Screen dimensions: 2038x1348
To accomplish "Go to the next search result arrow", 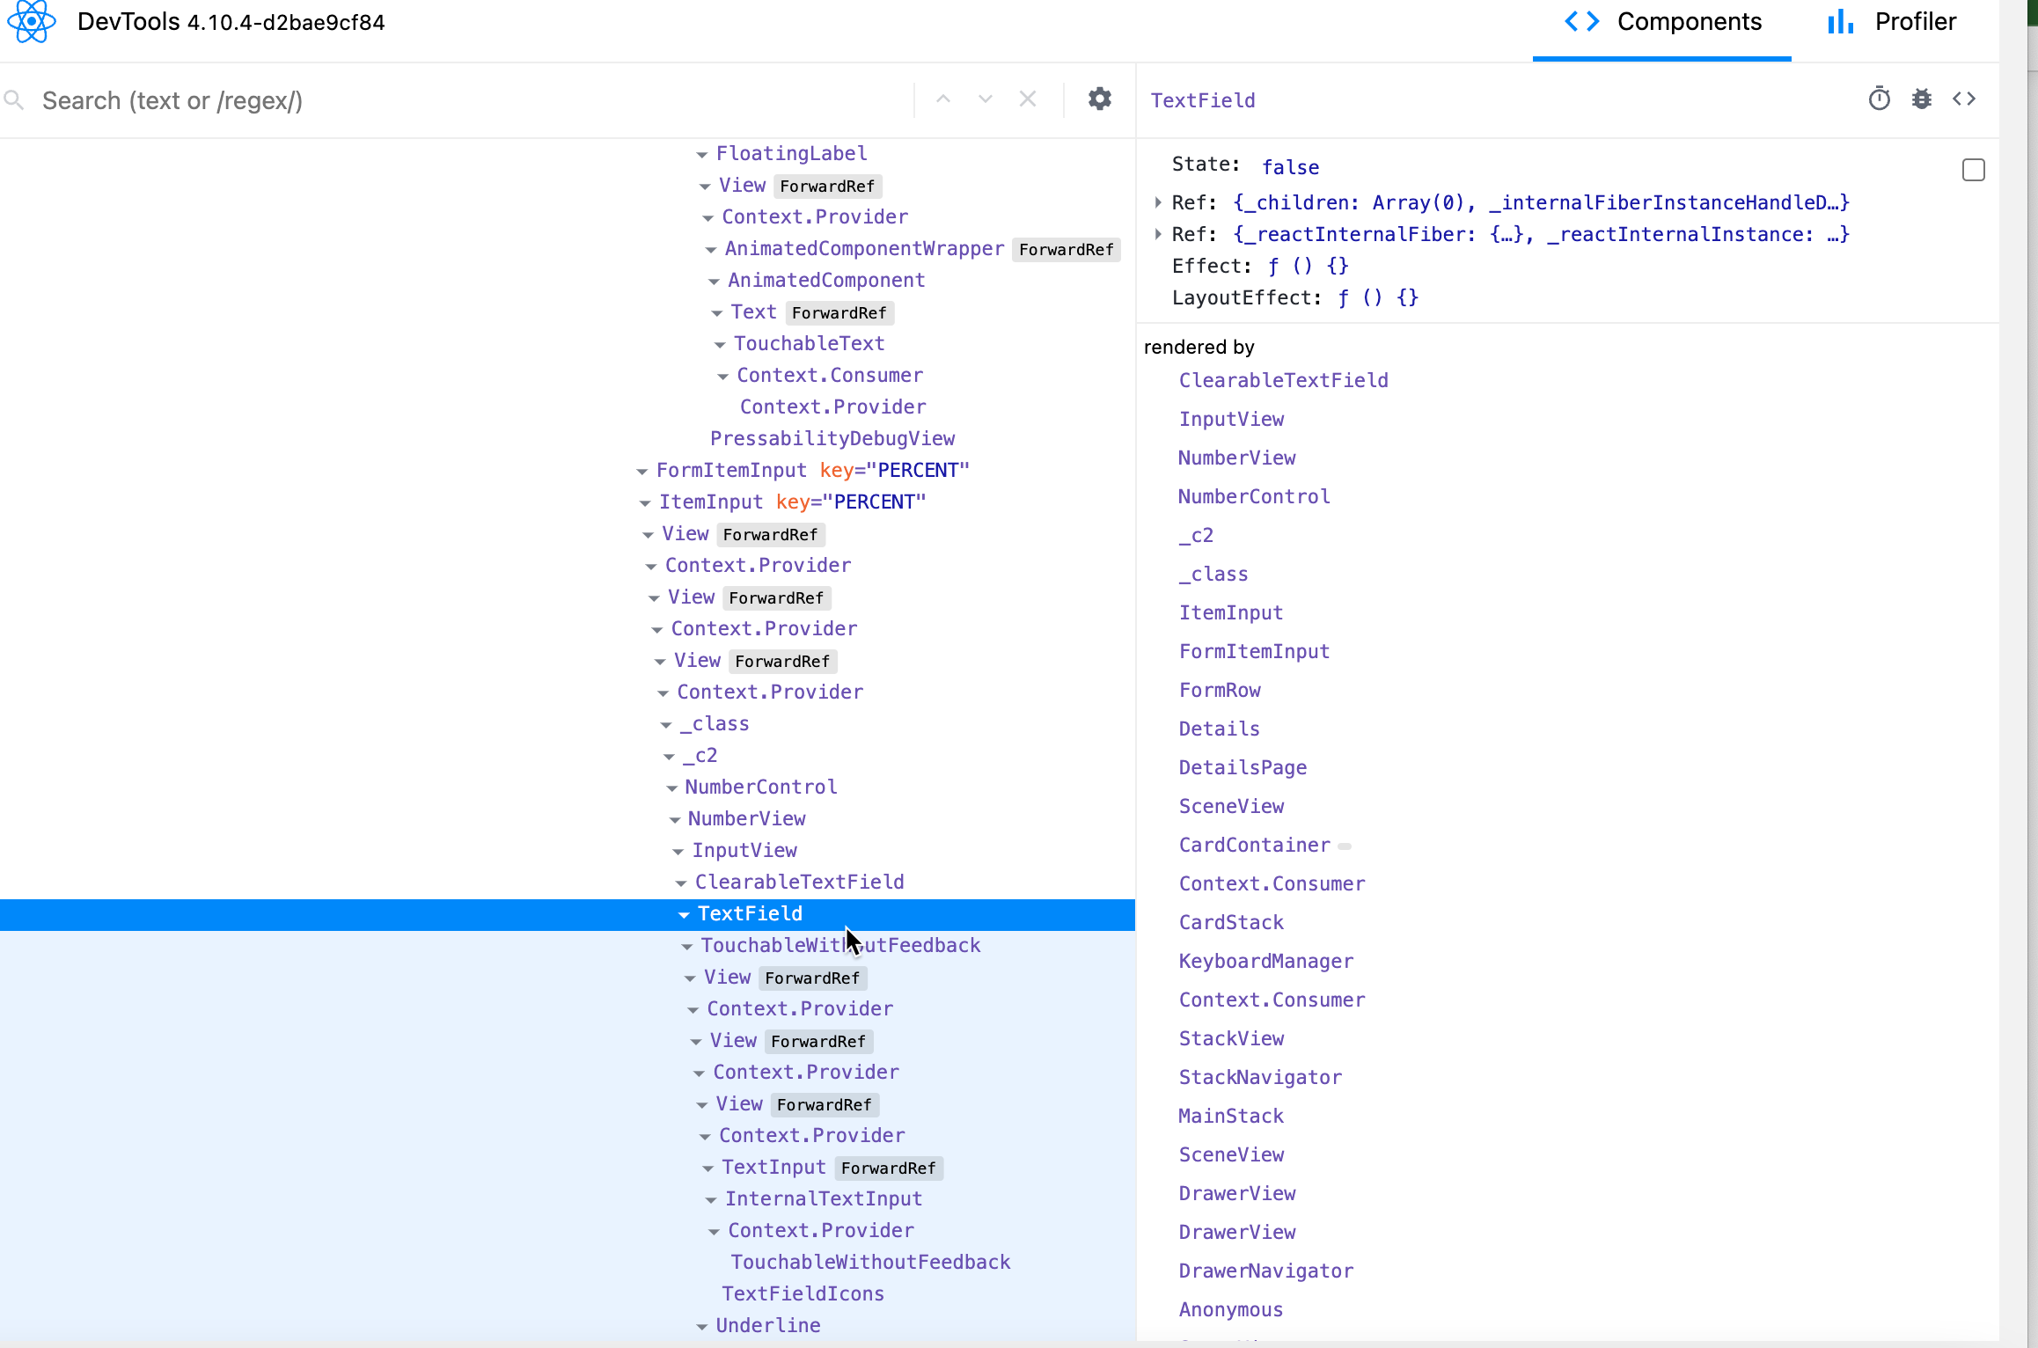I will 986,99.
